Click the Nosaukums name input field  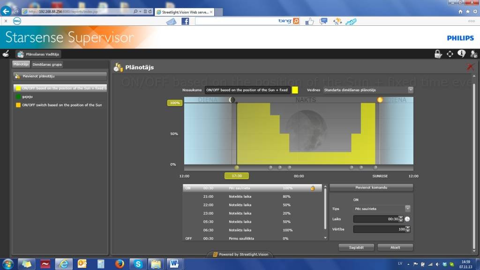(x=247, y=90)
